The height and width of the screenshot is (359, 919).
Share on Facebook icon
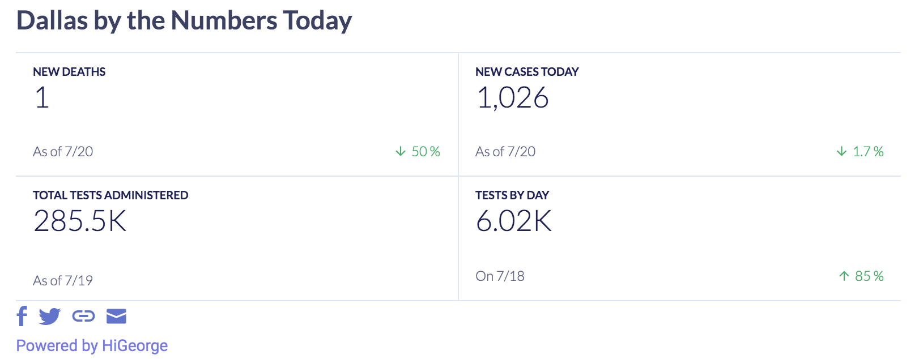pyautogui.click(x=22, y=316)
